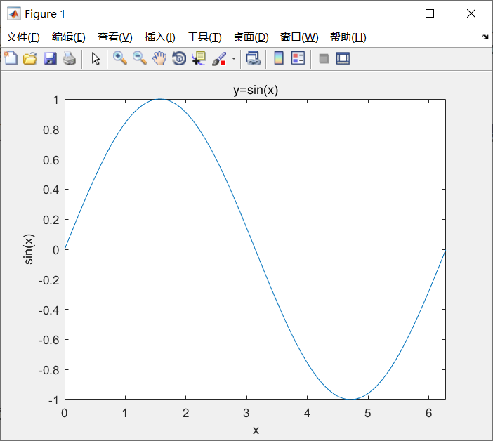Click the Link Plot toolbar icon
493x441 pixels.
click(253, 58)
